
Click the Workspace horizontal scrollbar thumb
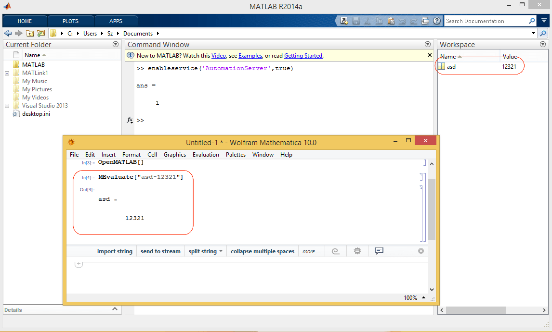point(475,310)
